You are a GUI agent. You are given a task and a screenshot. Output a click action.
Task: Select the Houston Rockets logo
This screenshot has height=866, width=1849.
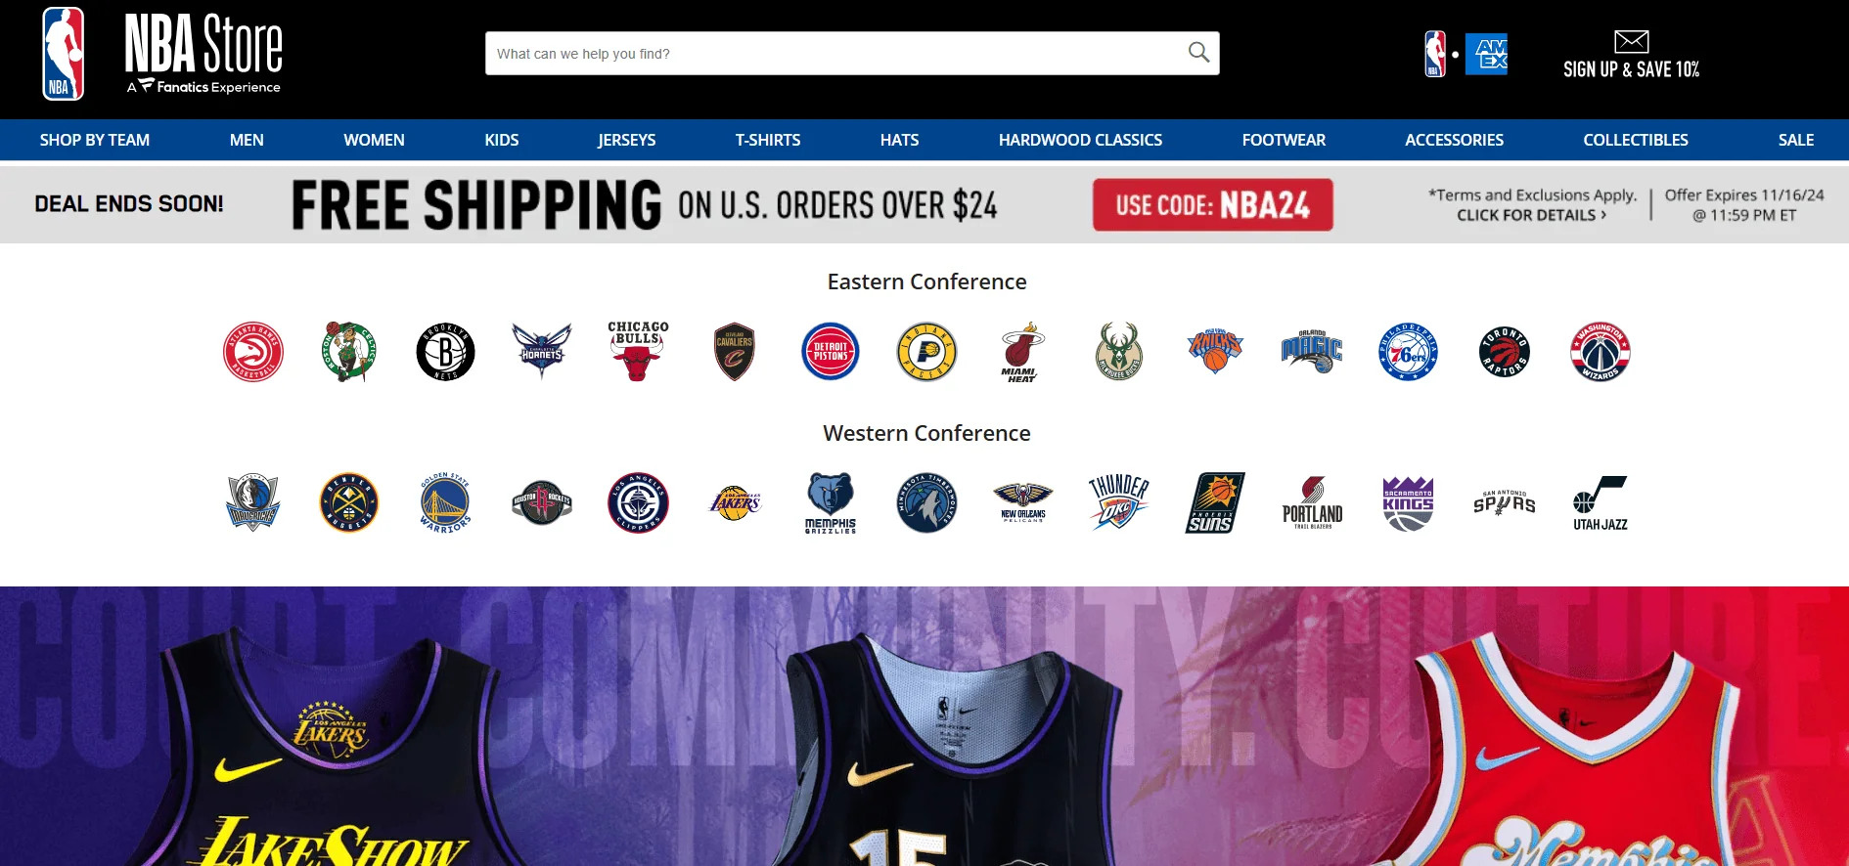pos(541,503)
